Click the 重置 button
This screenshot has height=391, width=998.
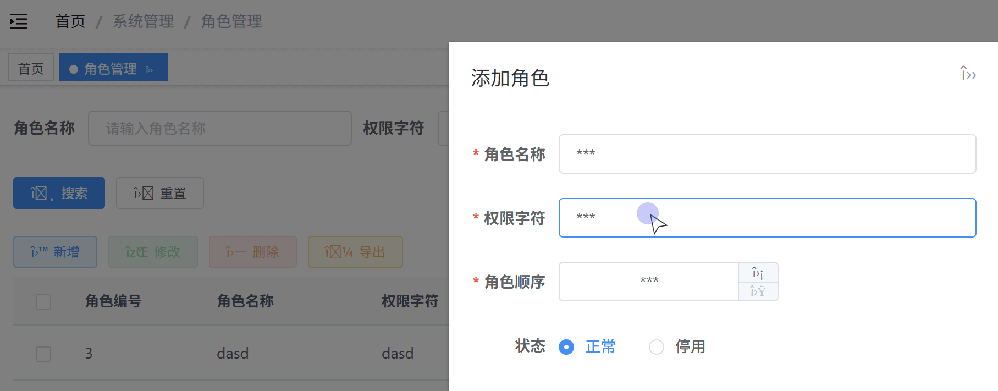(160, 193)
